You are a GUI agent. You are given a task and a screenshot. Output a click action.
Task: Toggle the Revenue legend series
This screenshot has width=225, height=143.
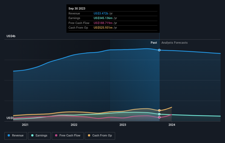(x=16, y=136)
